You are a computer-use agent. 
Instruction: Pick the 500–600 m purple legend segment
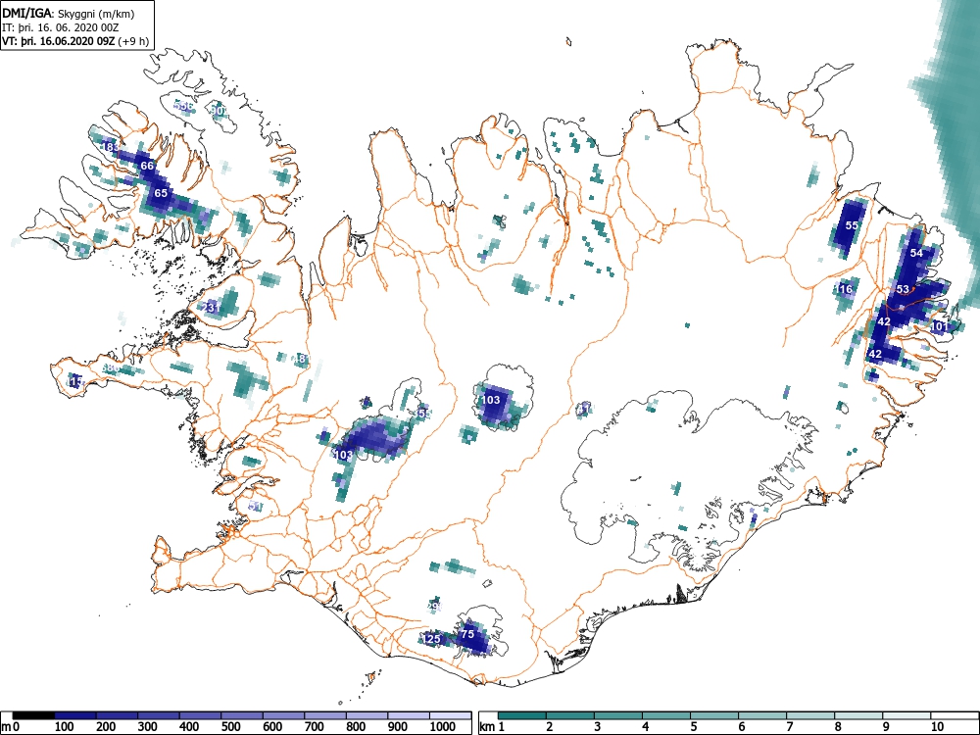242,715
